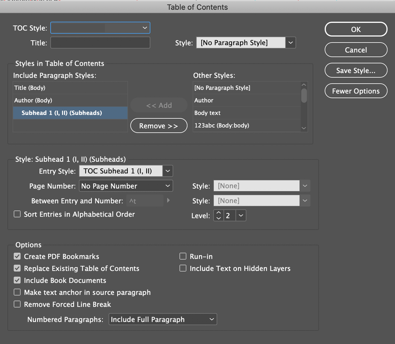Click the Cancel button

pos(356,50)
